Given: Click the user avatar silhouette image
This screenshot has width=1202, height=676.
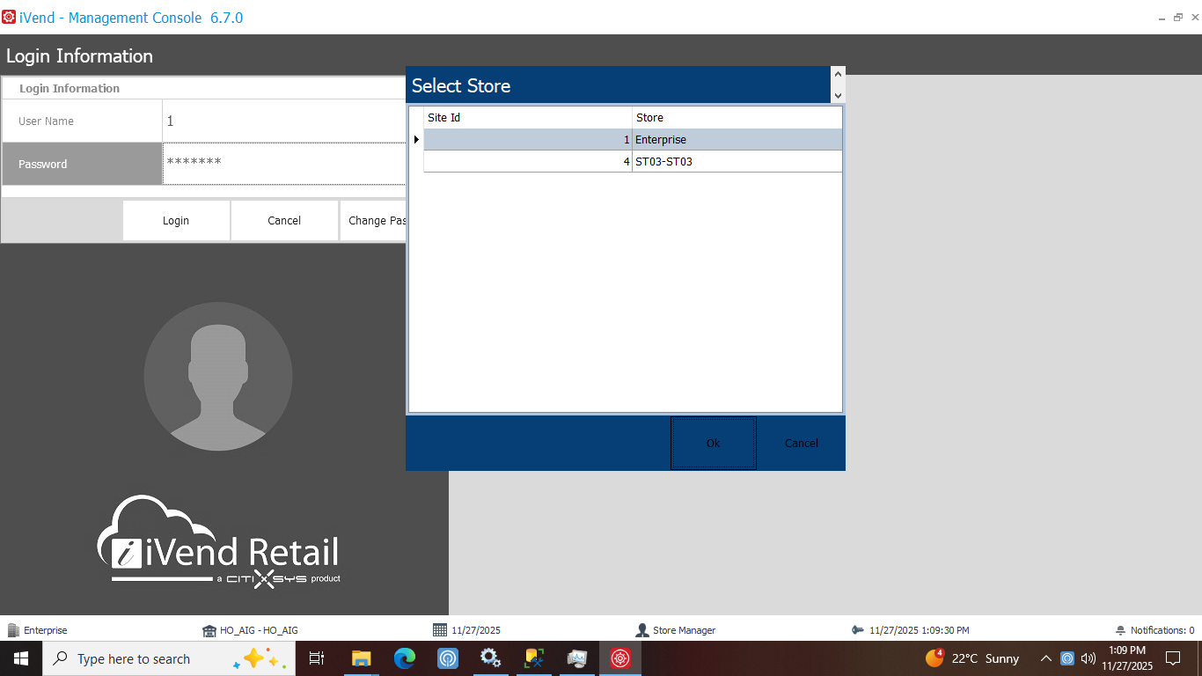Looking at the screenshot, I should coord(218,376).
